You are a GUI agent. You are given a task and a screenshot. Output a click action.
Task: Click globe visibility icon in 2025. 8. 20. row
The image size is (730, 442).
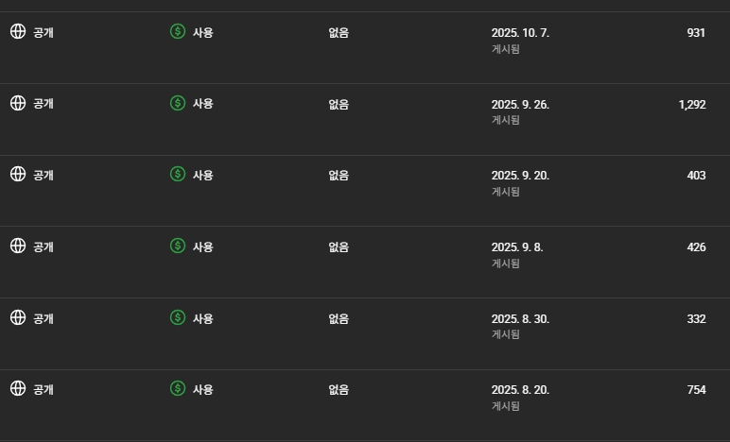point(17,388)
